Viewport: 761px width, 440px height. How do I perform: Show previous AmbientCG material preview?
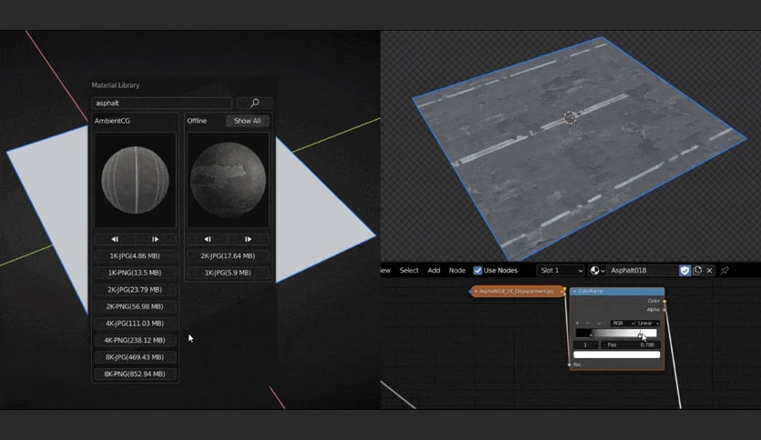coord(115,239)
